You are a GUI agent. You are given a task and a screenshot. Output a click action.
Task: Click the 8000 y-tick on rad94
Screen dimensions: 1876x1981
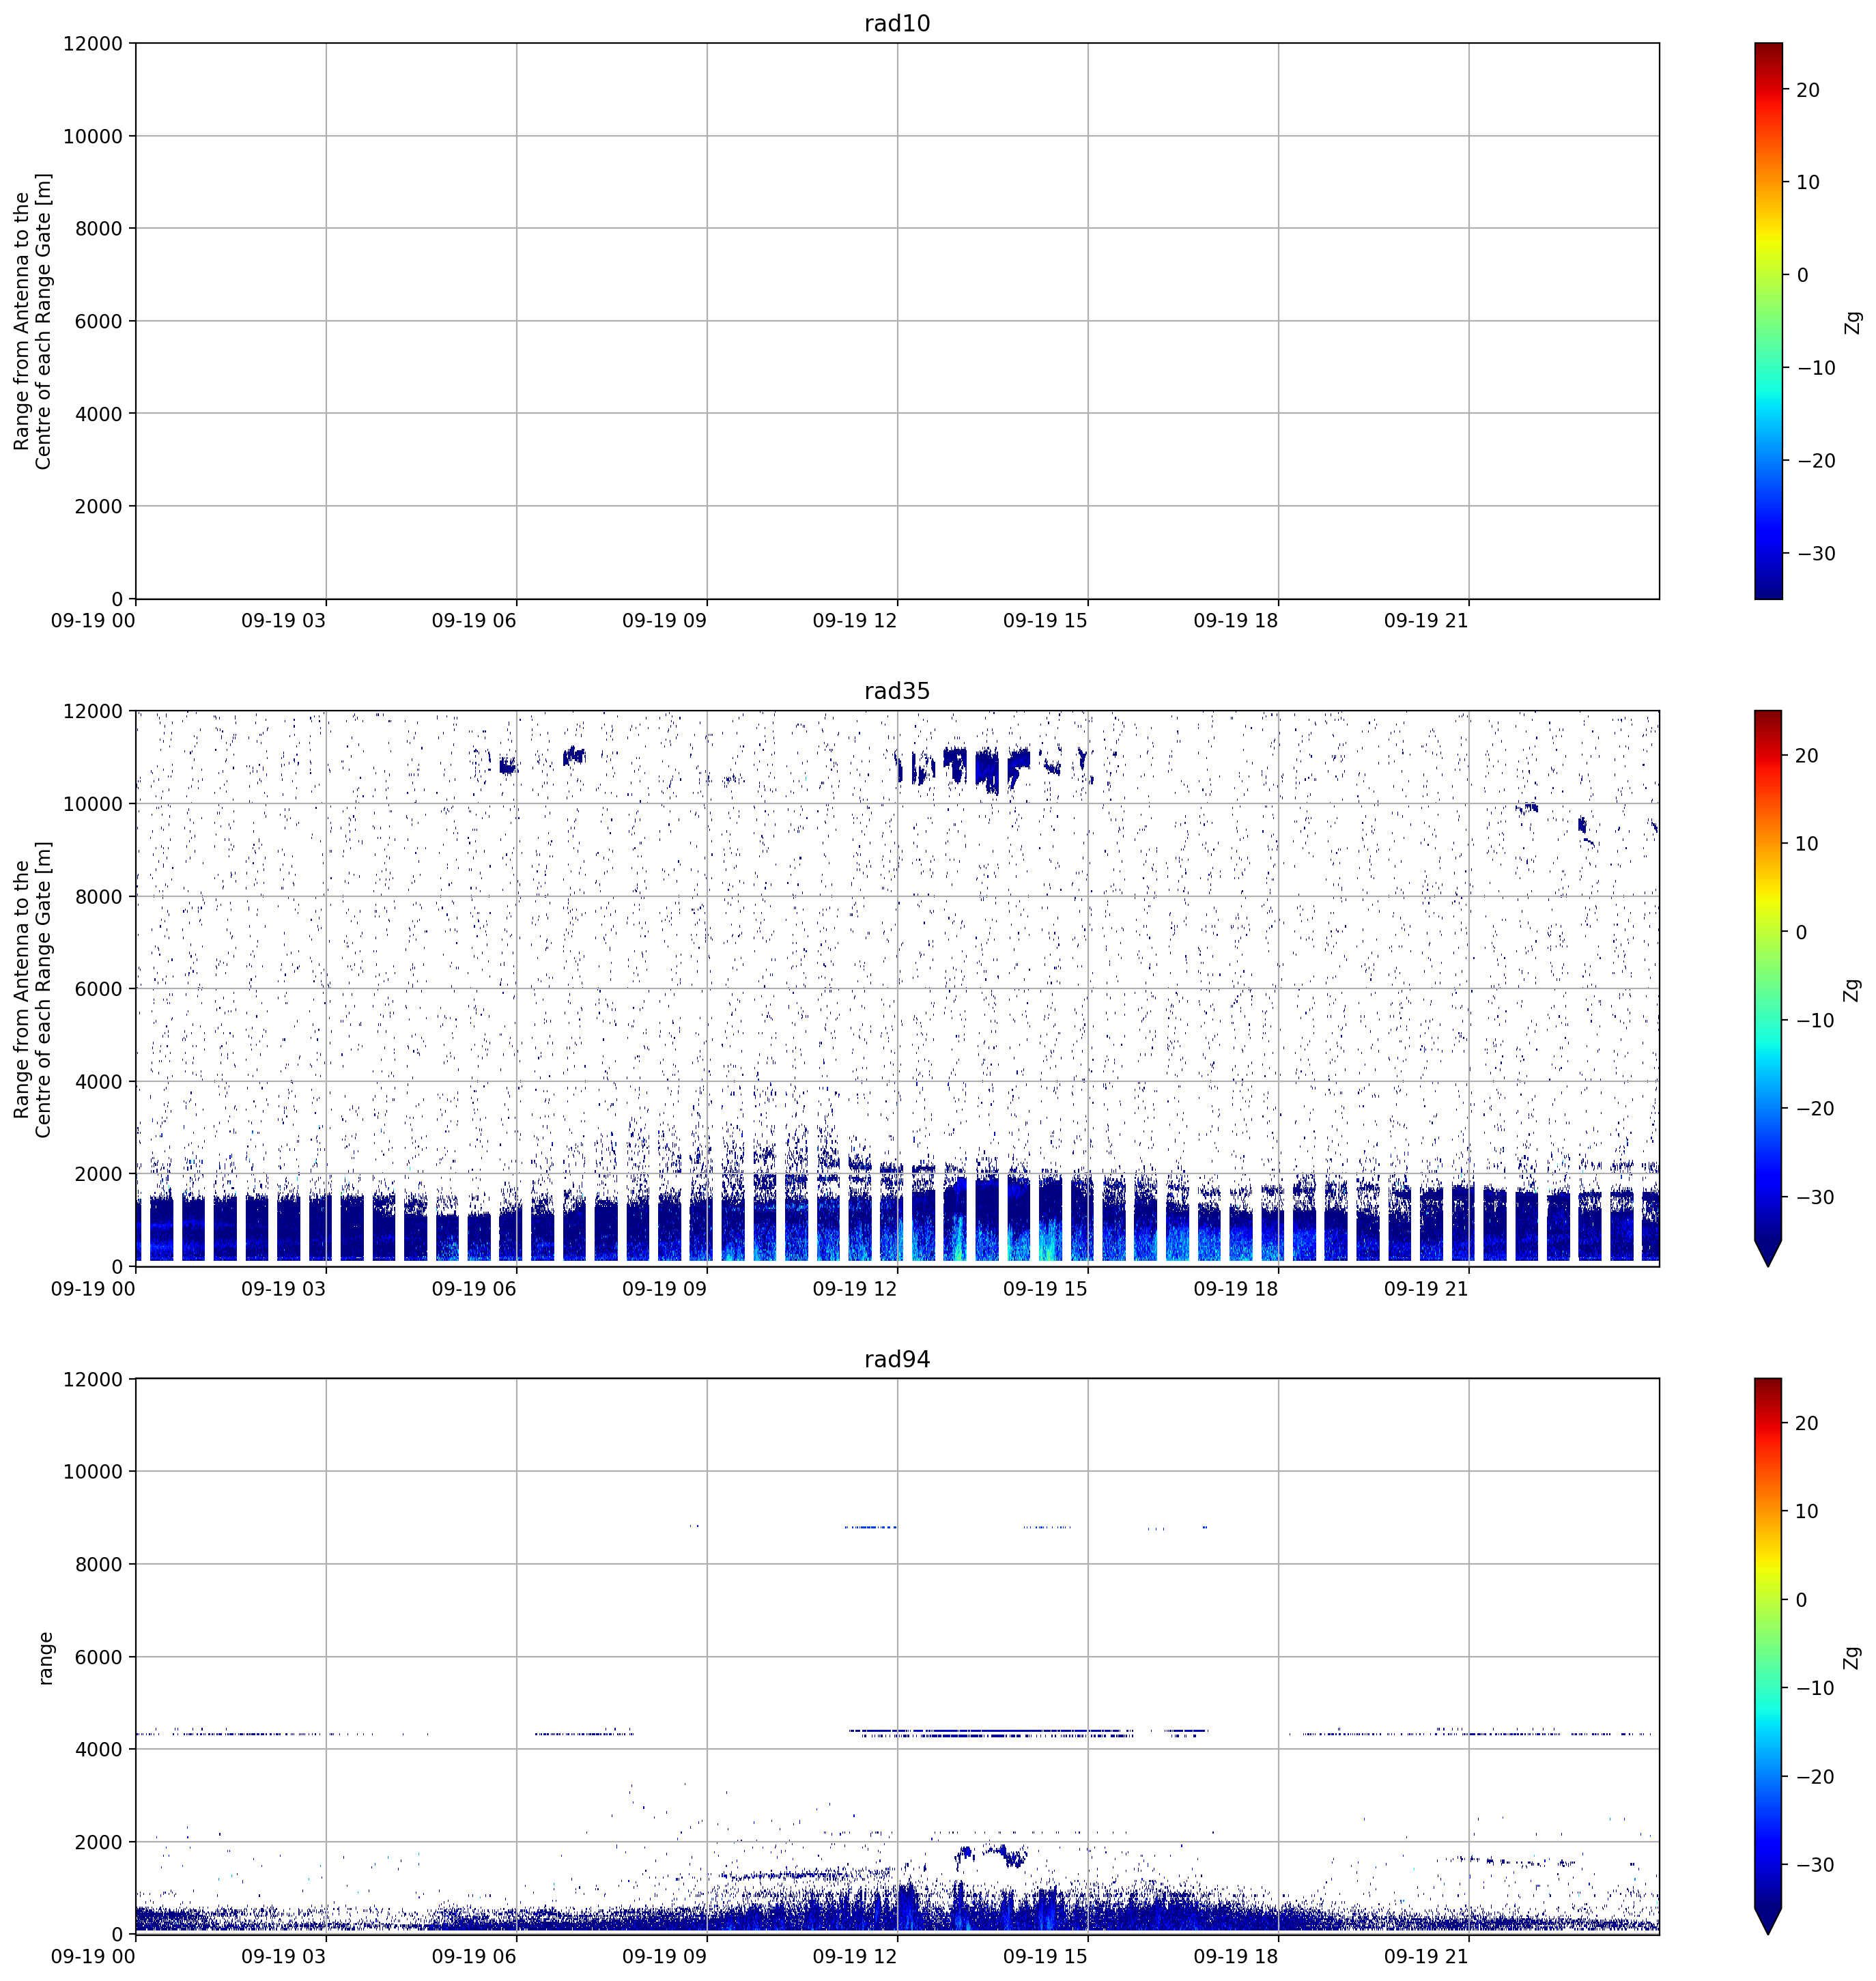[x=99, y=1565]
